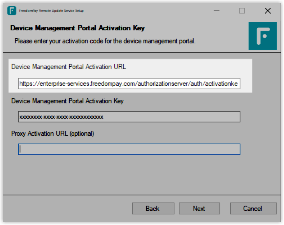The image size is (284, 225).
Task: Click the Activation URL input field
Action: (x=129, y=84)
